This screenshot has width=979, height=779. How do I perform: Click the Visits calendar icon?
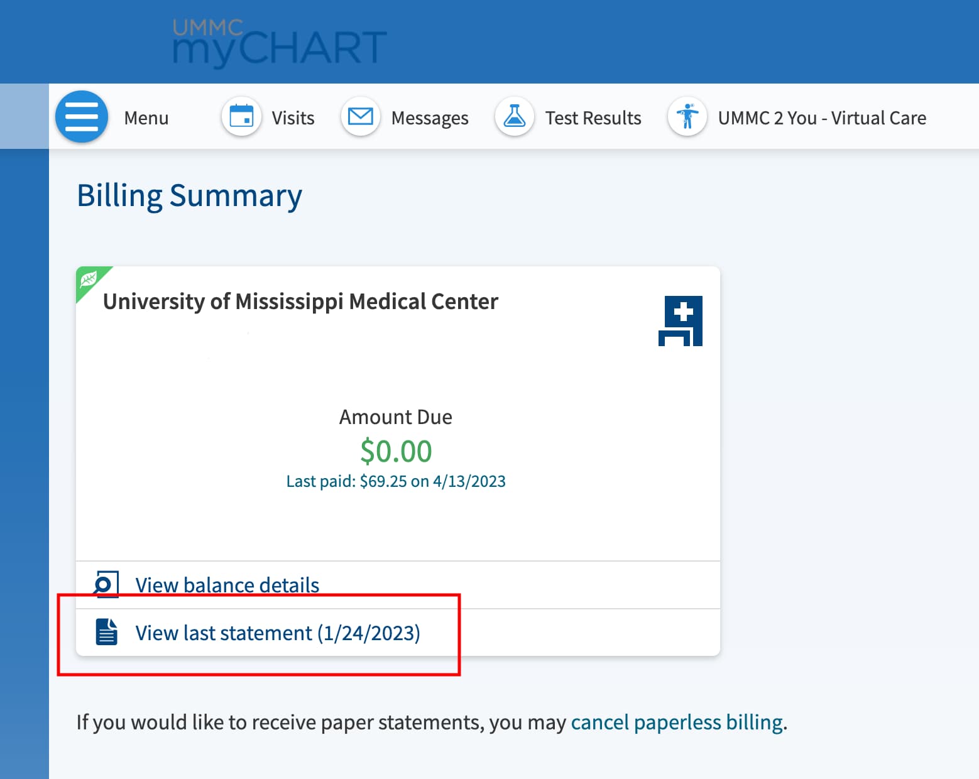pos(241,117)
